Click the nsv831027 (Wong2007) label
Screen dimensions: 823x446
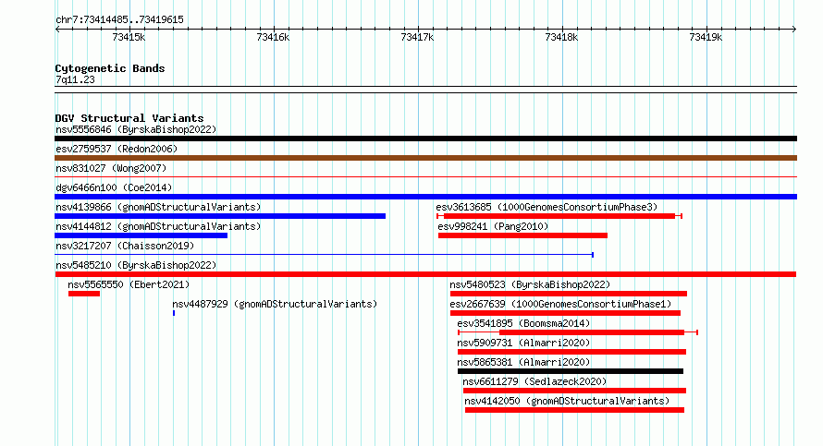(x=111, y=168)
